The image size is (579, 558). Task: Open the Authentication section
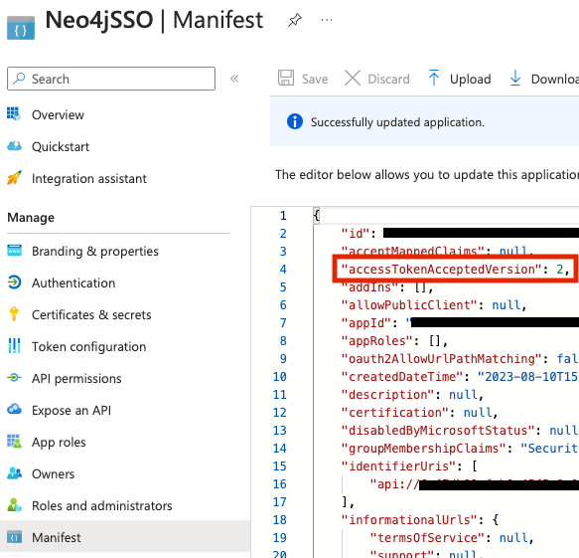coord(73,282)
